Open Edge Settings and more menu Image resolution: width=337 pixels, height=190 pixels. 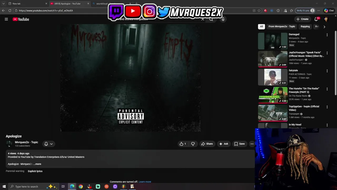coord(319,11)
